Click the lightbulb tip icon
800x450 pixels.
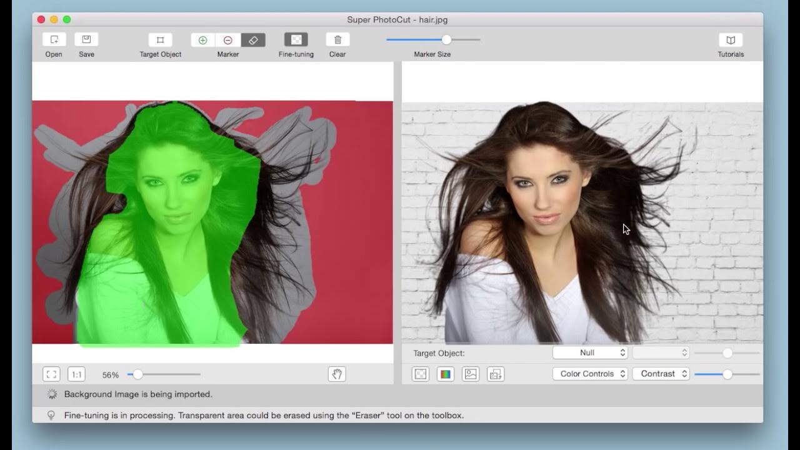point(51,415)
